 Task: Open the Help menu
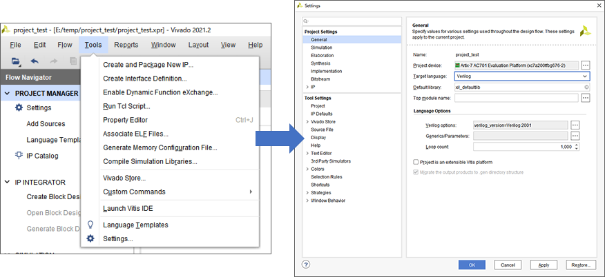click(256, 45)
